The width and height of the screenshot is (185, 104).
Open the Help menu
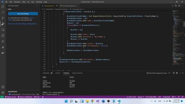point(45,2)
